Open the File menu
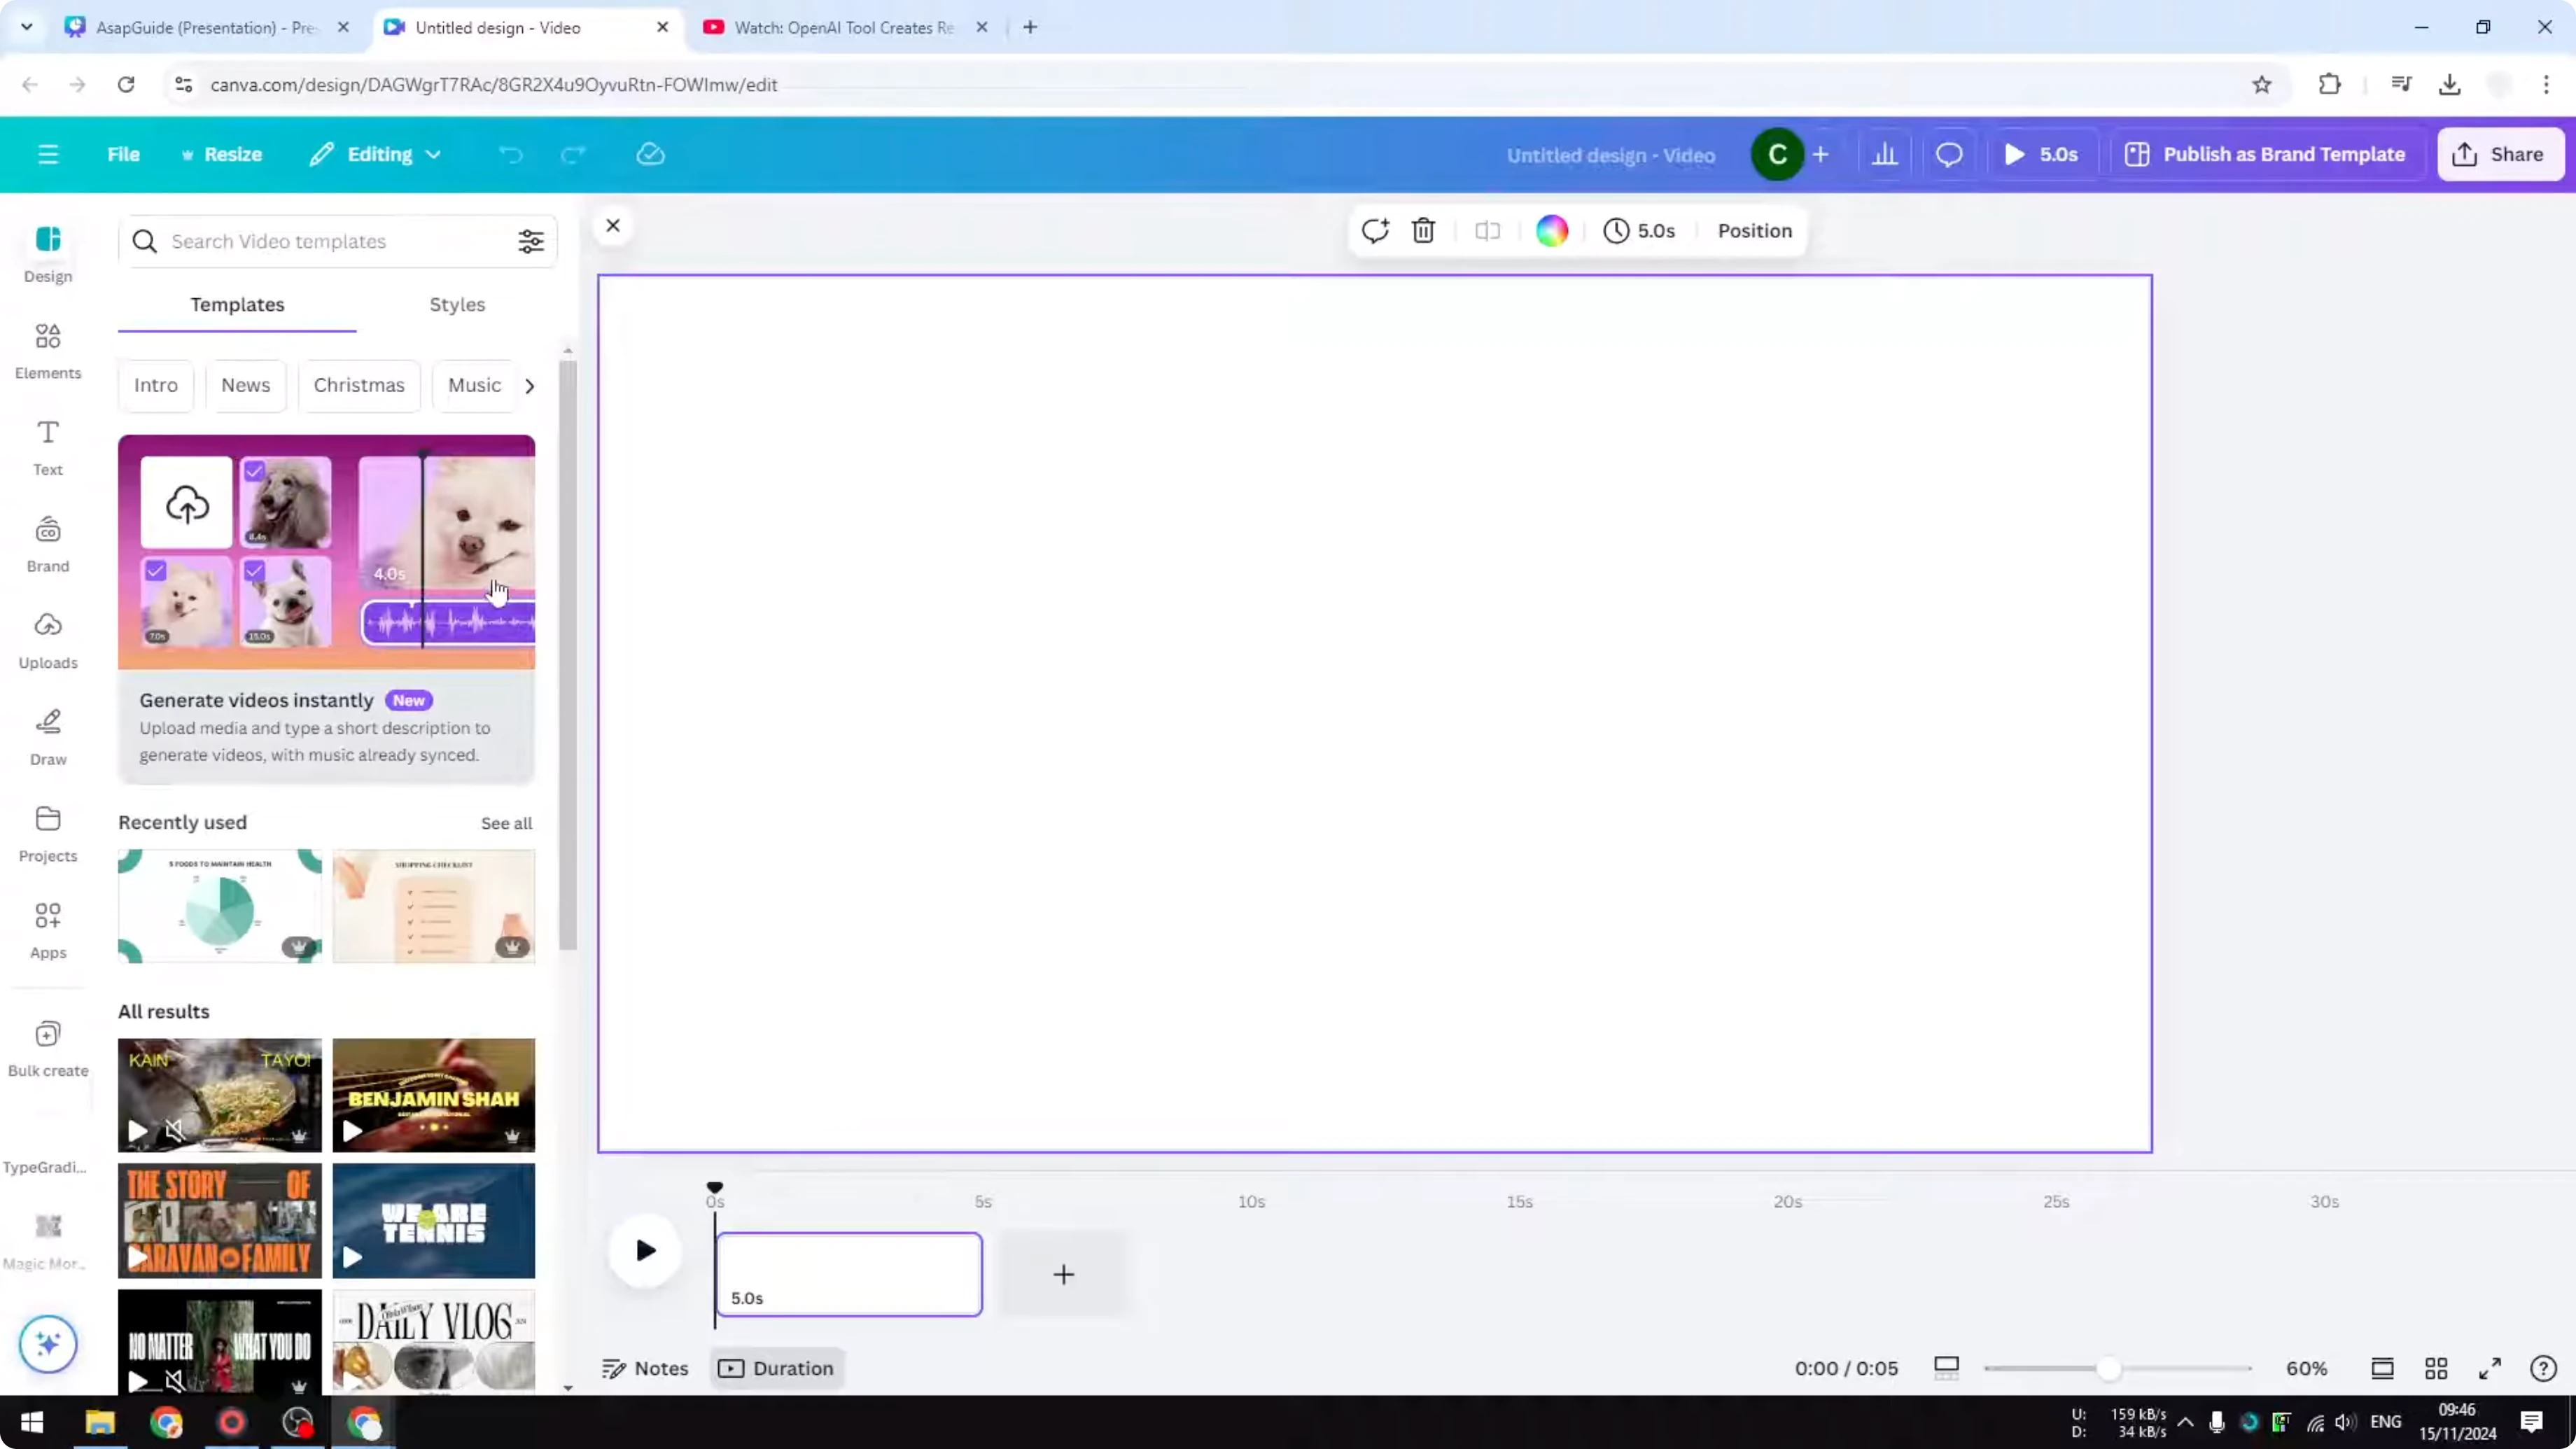2576x1449 pixels. click(x=123, y=154)
